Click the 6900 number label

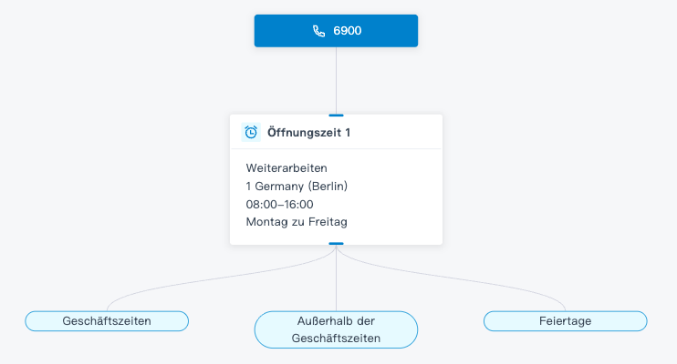click(x=348, y=31)
